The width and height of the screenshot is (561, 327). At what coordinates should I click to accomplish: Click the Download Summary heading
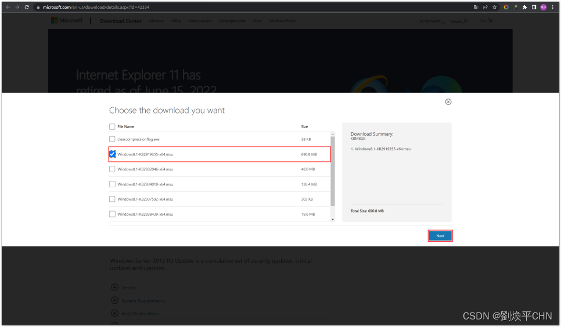(x=372, y=134)
